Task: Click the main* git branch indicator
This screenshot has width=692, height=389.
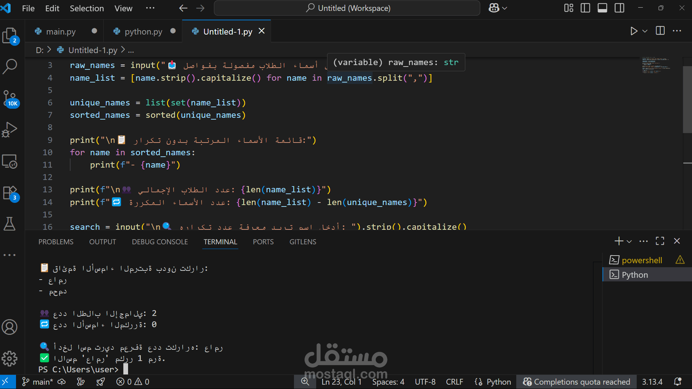Action: (x=38, y=382)
